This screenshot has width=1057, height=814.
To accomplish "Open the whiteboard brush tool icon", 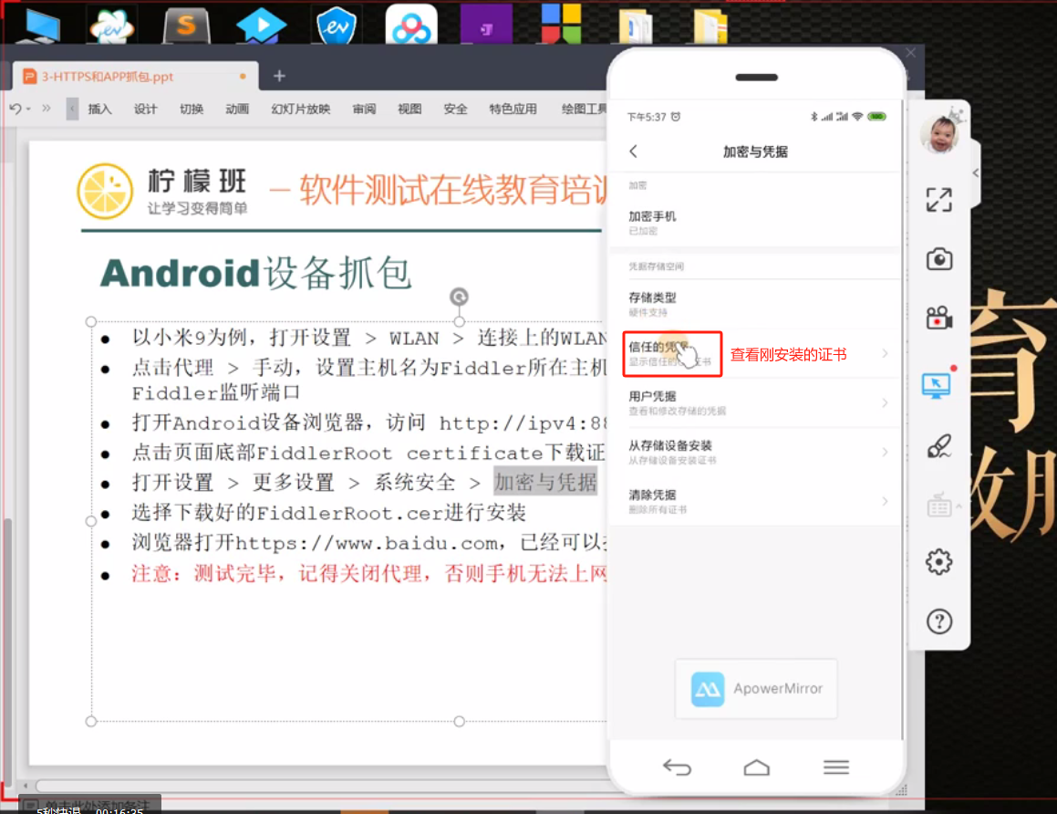I will 938,445.
